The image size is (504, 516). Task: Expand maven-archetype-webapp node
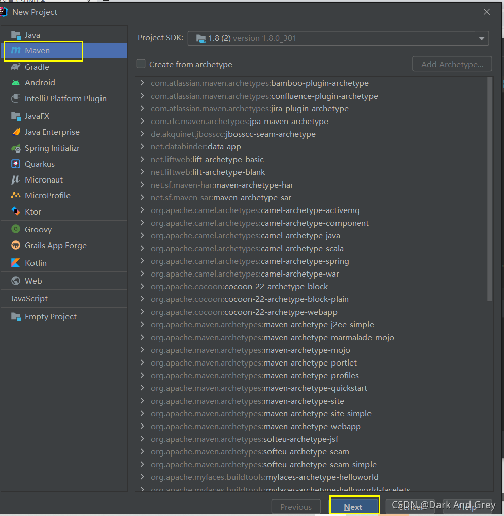[142, 426]
